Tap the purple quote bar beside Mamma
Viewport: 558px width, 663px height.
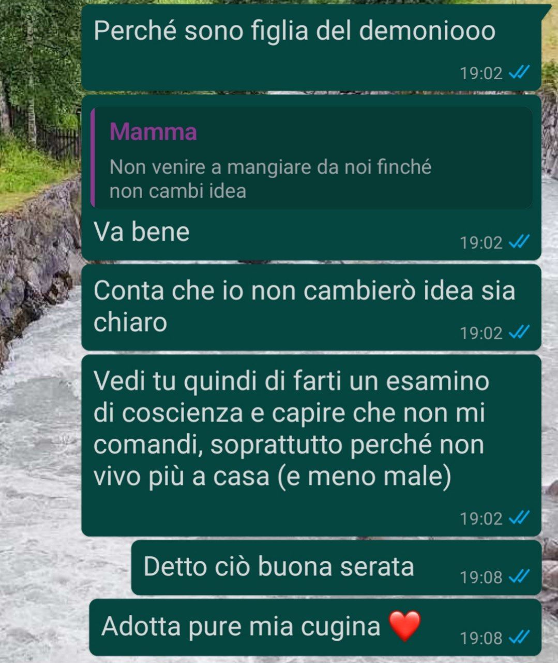pos(93,157)
